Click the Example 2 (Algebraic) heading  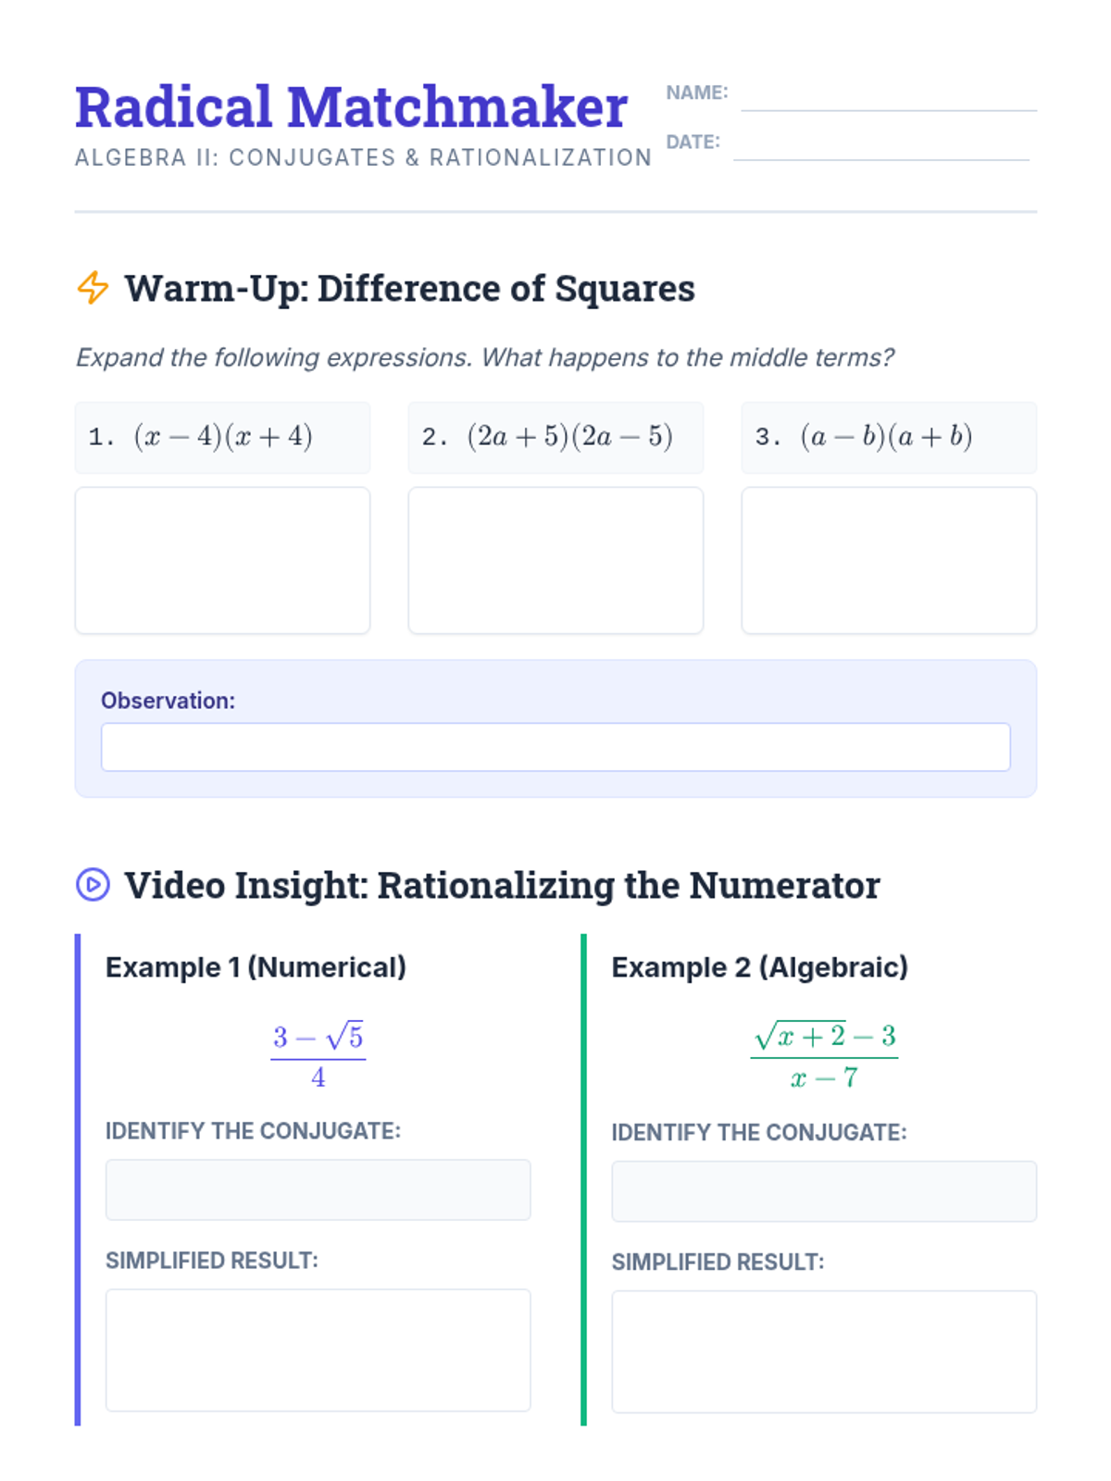click(760, 967)
